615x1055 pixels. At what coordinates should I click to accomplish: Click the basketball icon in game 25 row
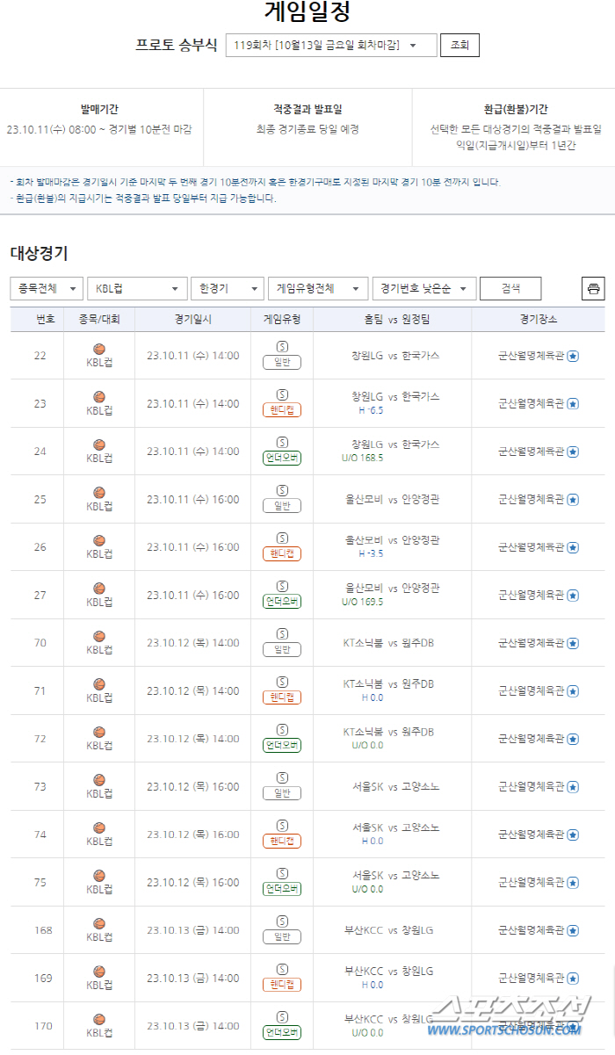99,493
